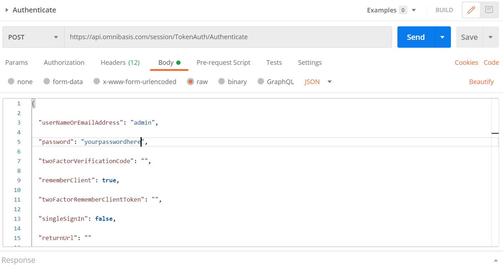This screenshot has height=266, width=503.
Task: Click the request URL field
Action: tap(228, 37)
